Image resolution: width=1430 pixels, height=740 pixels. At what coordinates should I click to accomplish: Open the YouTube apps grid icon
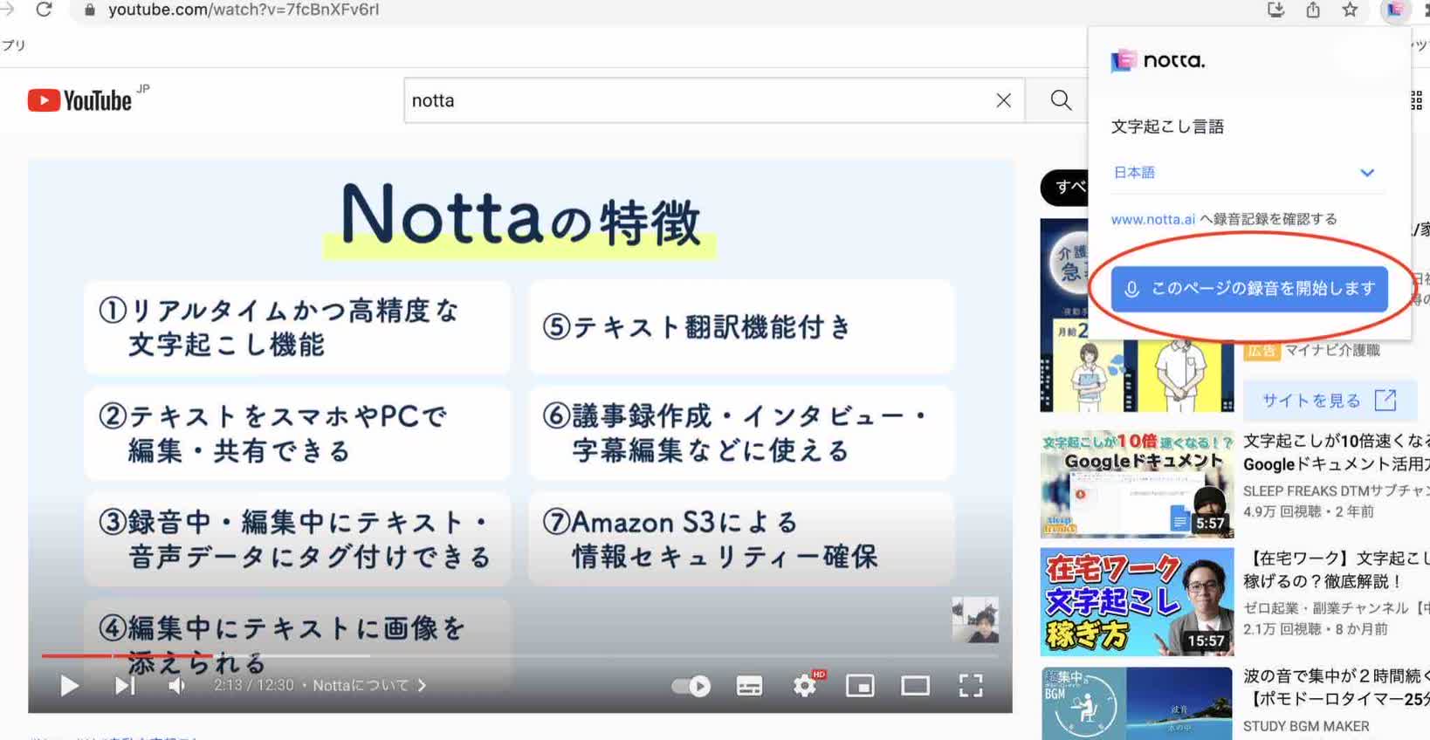(x=1417, y=100)
